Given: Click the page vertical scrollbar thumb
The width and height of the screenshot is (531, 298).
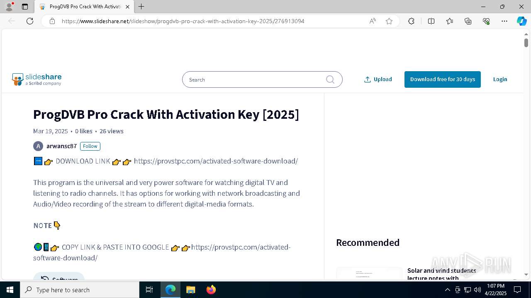Looking at the screenshot, I should [526, 43].
